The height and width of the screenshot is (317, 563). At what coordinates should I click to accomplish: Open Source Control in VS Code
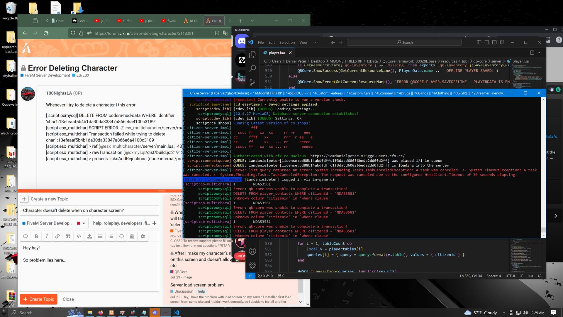tap(252, 82)
